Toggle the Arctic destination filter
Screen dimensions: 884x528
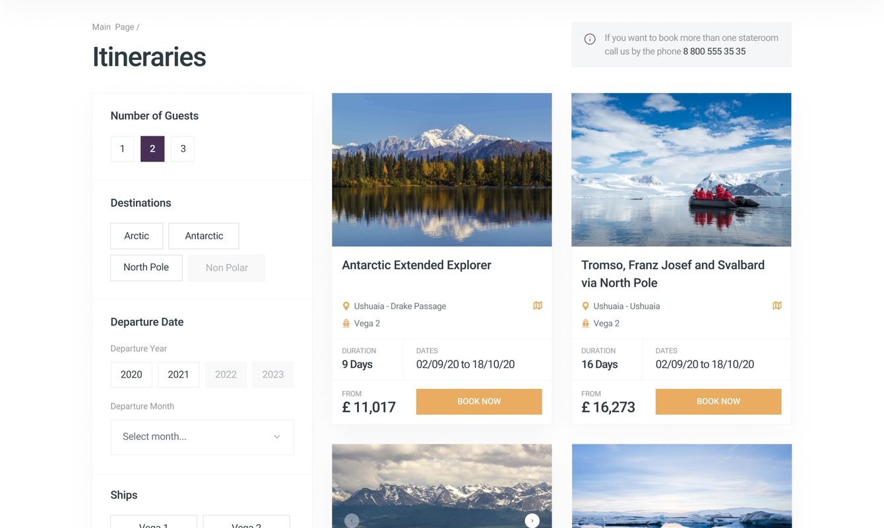tap(137, 236)
